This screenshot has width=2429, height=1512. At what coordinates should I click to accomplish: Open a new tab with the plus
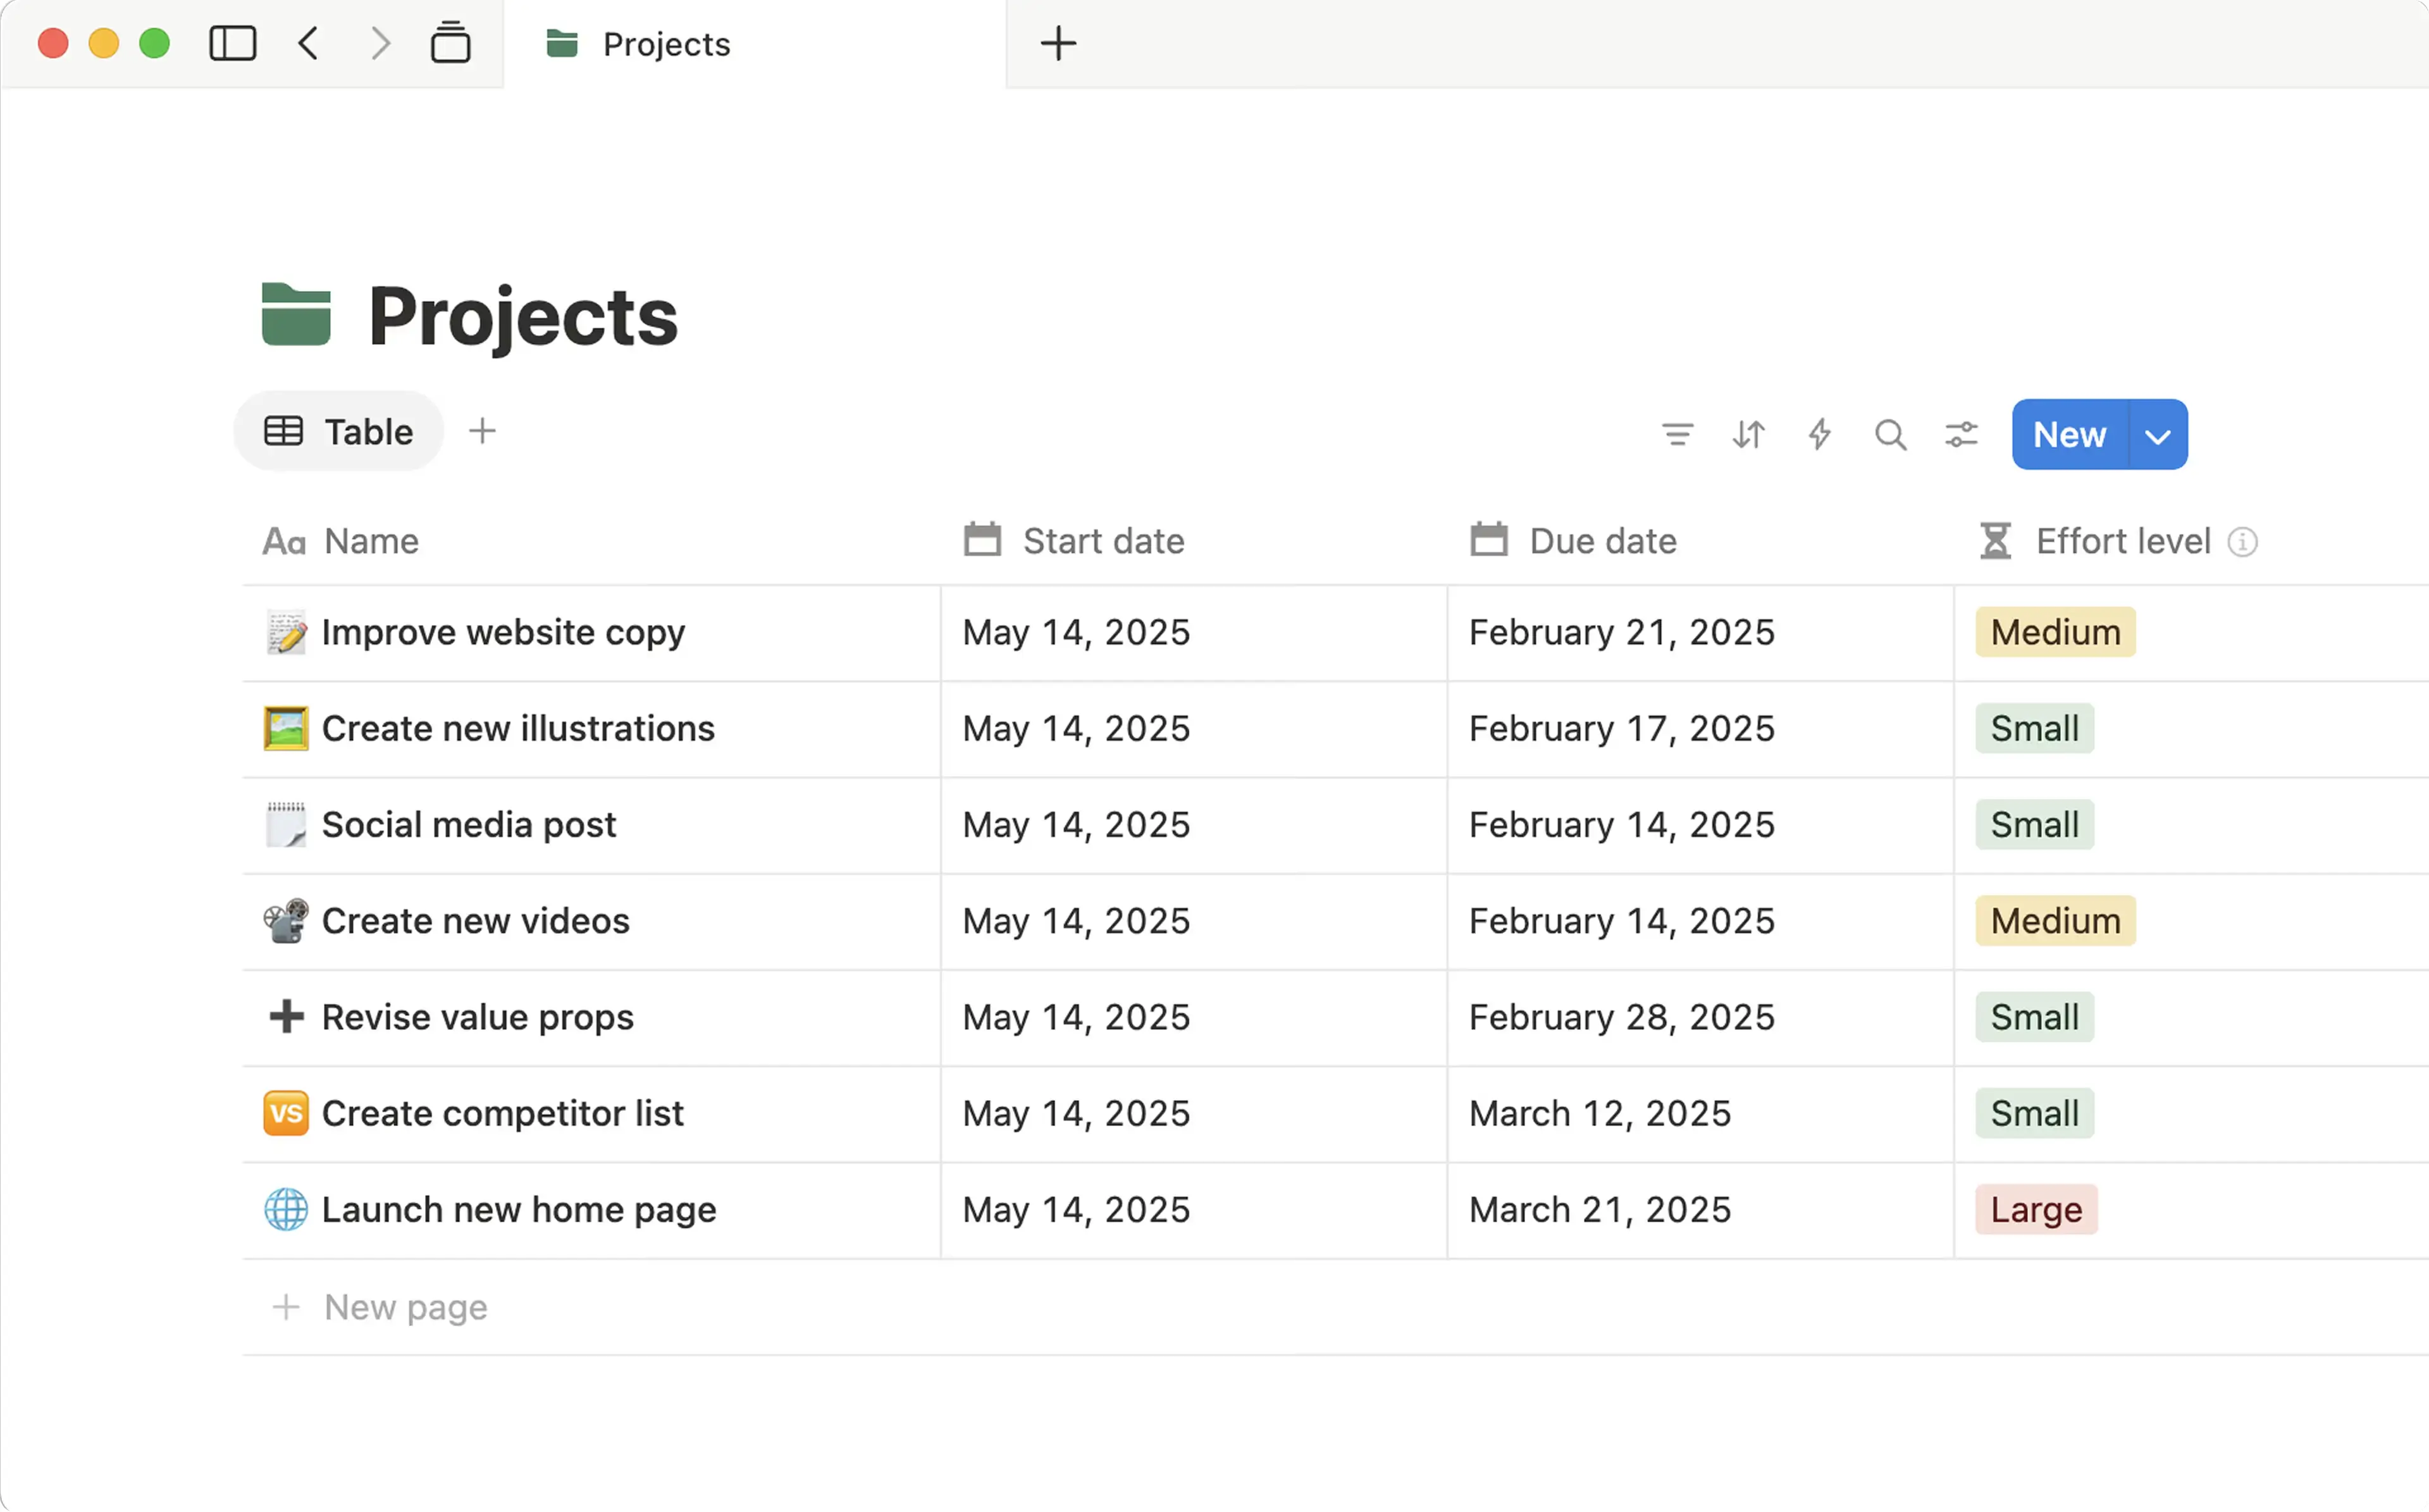(1058, 43)
